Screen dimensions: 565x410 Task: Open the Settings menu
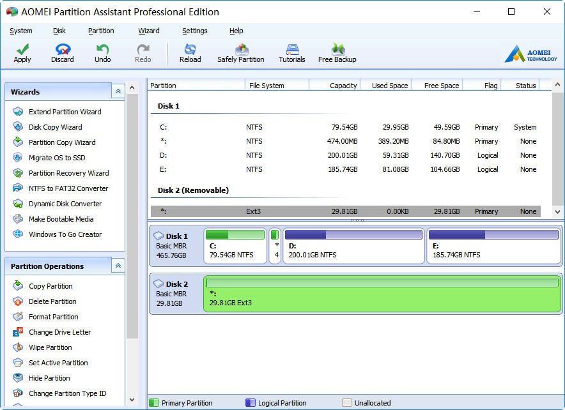(x=194, y=31)
